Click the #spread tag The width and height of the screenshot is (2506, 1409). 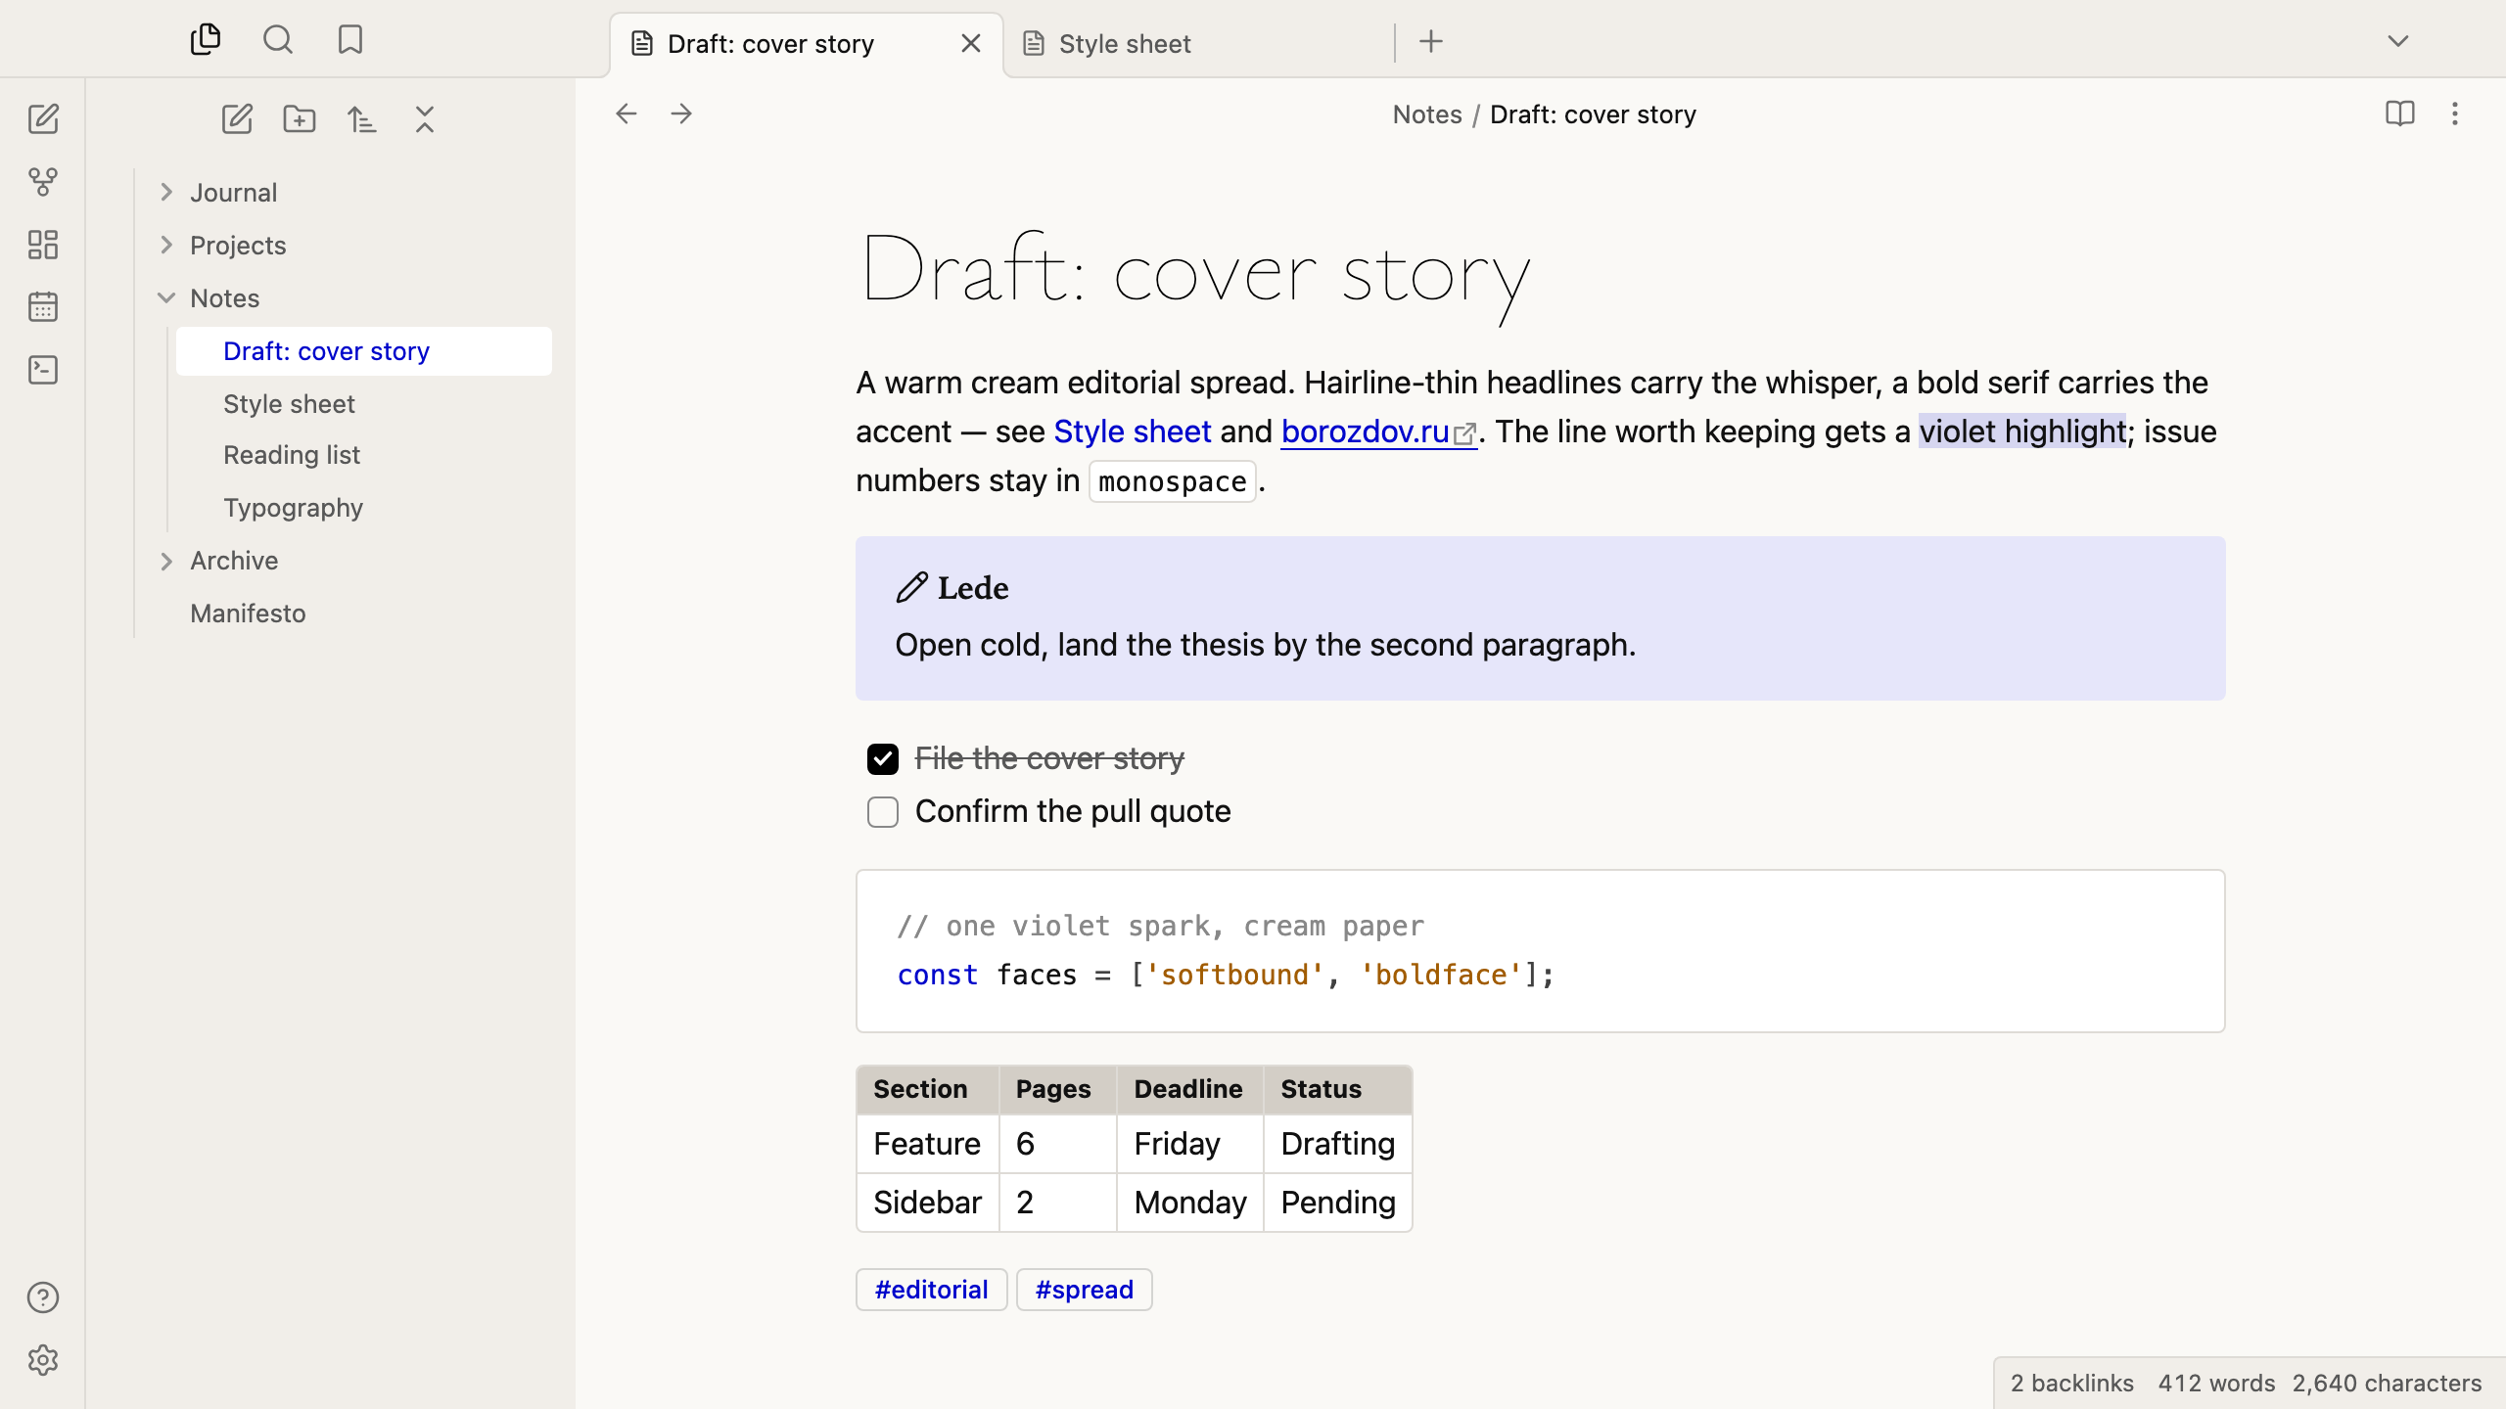pos(1085,1290)
